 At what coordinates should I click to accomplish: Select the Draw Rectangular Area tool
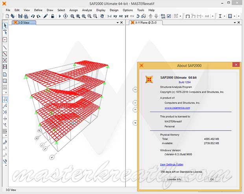(5, 81)
